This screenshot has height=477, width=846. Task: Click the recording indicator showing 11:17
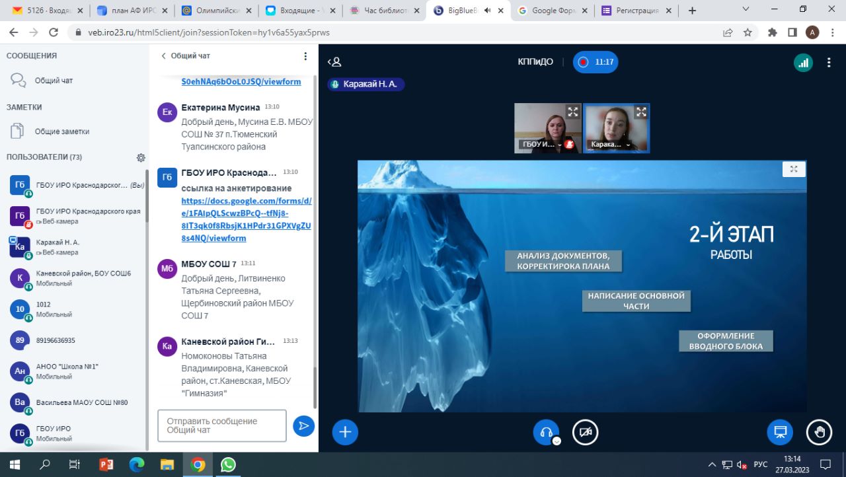point(596,62)
